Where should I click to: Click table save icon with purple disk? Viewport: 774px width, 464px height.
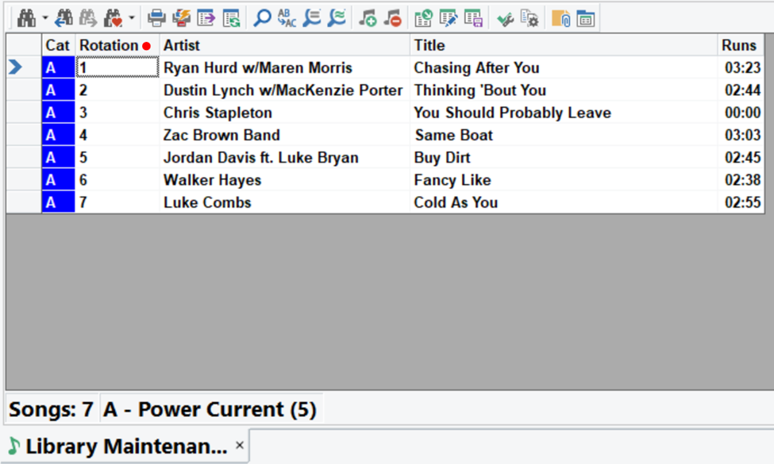pos(474,17)
